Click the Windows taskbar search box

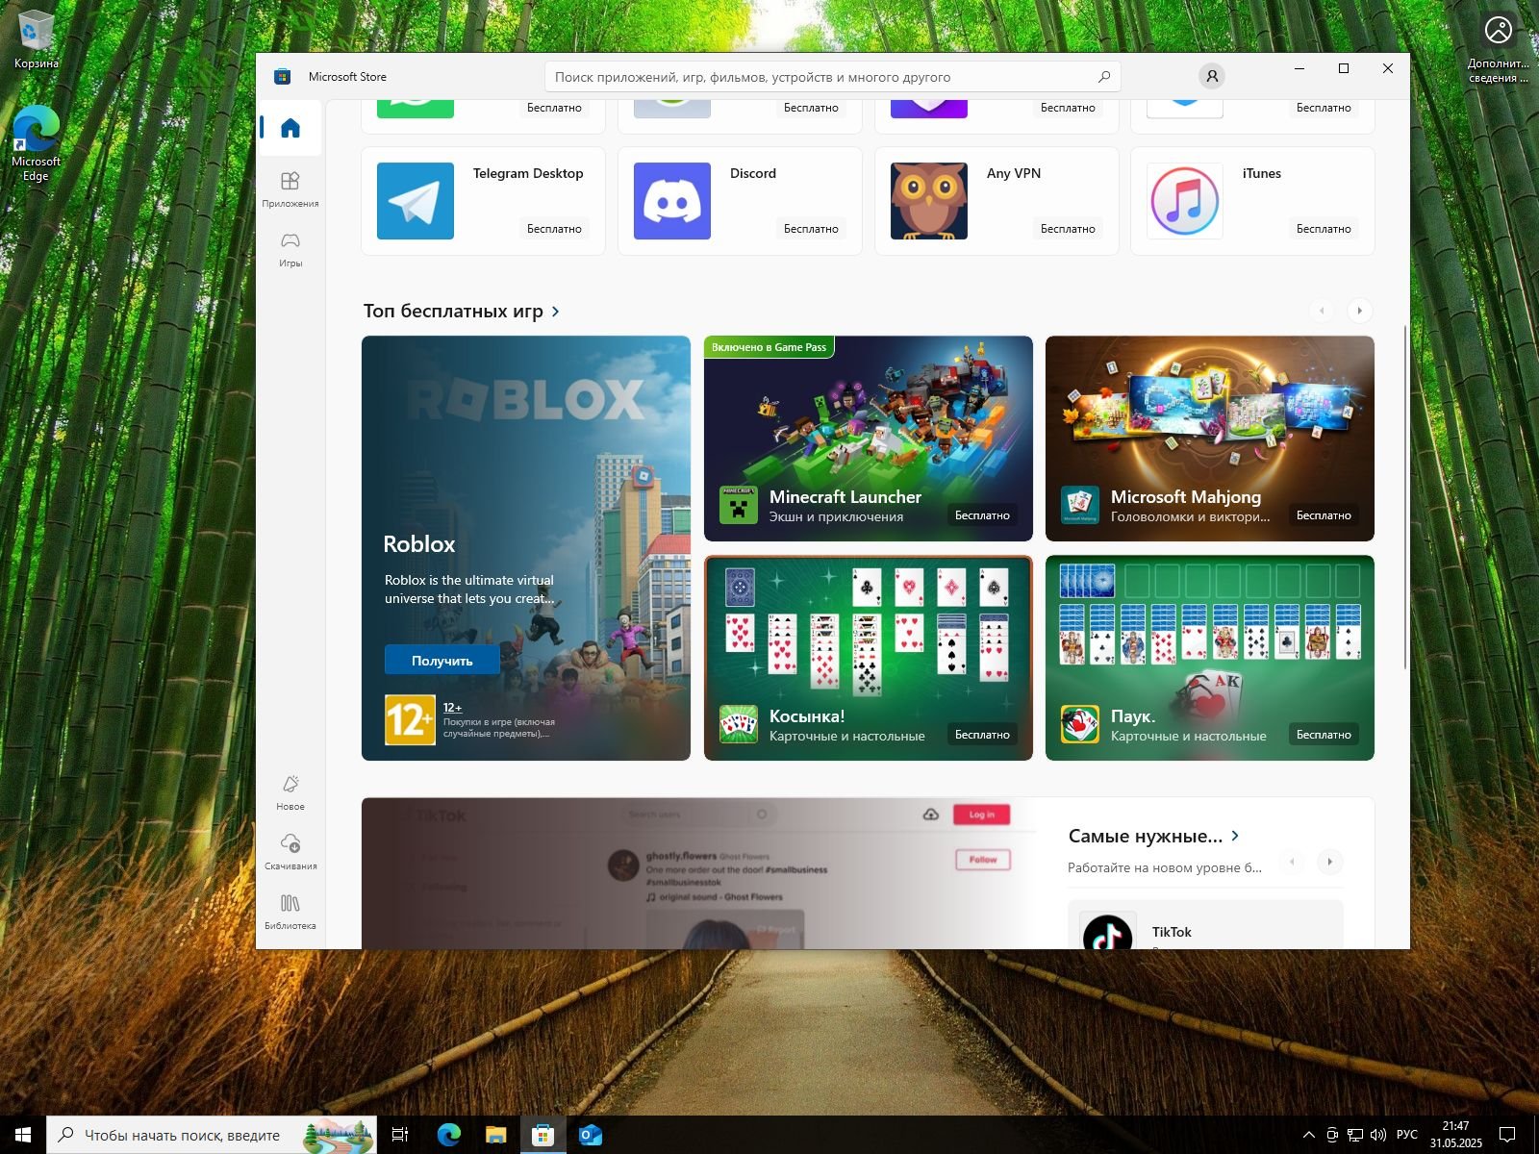point(212,1135)
